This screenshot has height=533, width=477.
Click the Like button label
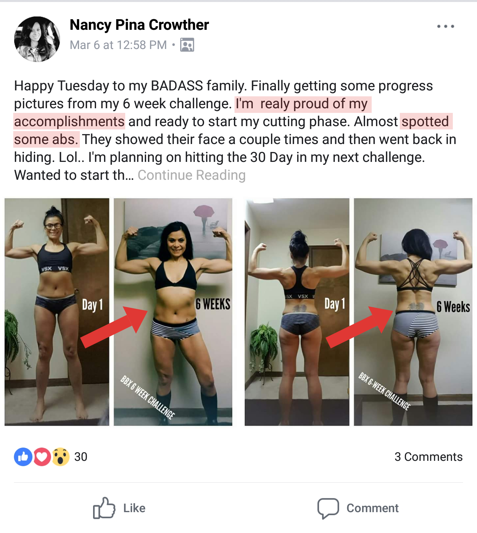134,508
